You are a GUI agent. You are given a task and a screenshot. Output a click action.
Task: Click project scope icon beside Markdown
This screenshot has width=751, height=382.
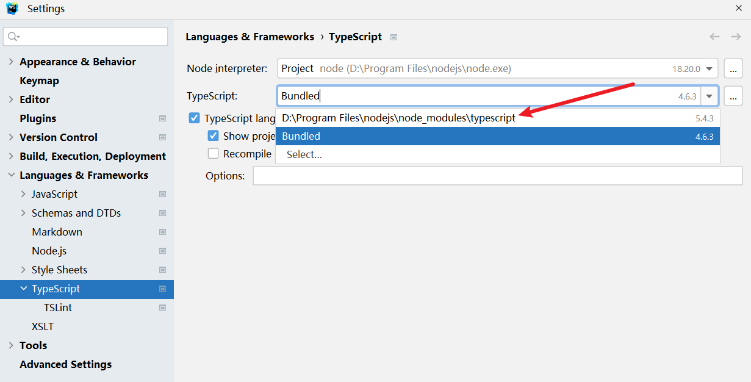(x=162, y=232)
